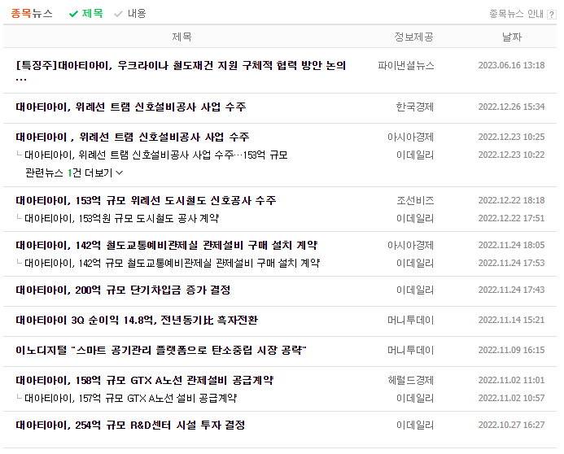Click the date 2022.12.22 18:18

pos(511,200)
